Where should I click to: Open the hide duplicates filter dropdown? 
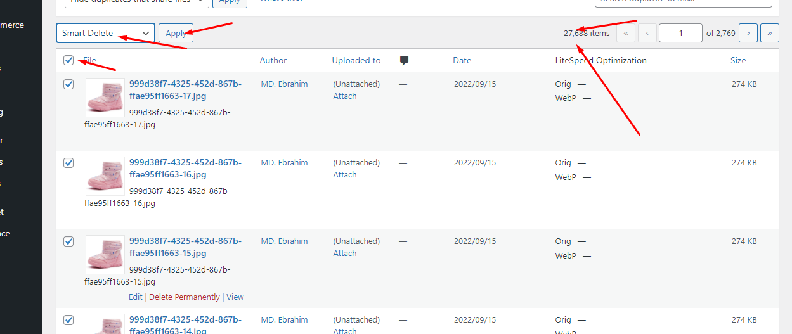pos(137,2)
